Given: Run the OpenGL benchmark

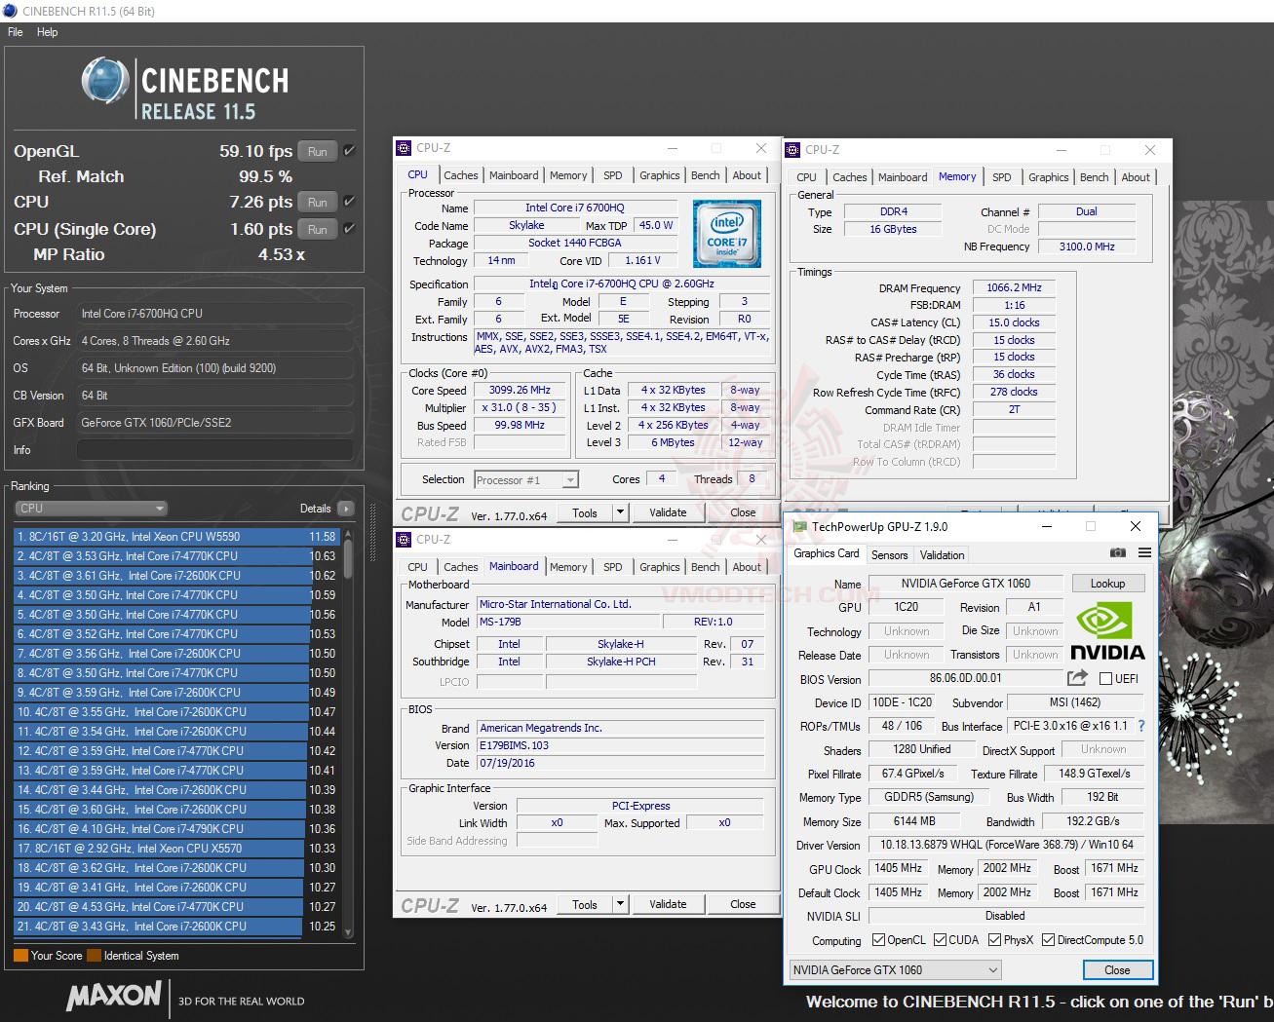Looking at the screenshot, I should click(318, 151).
